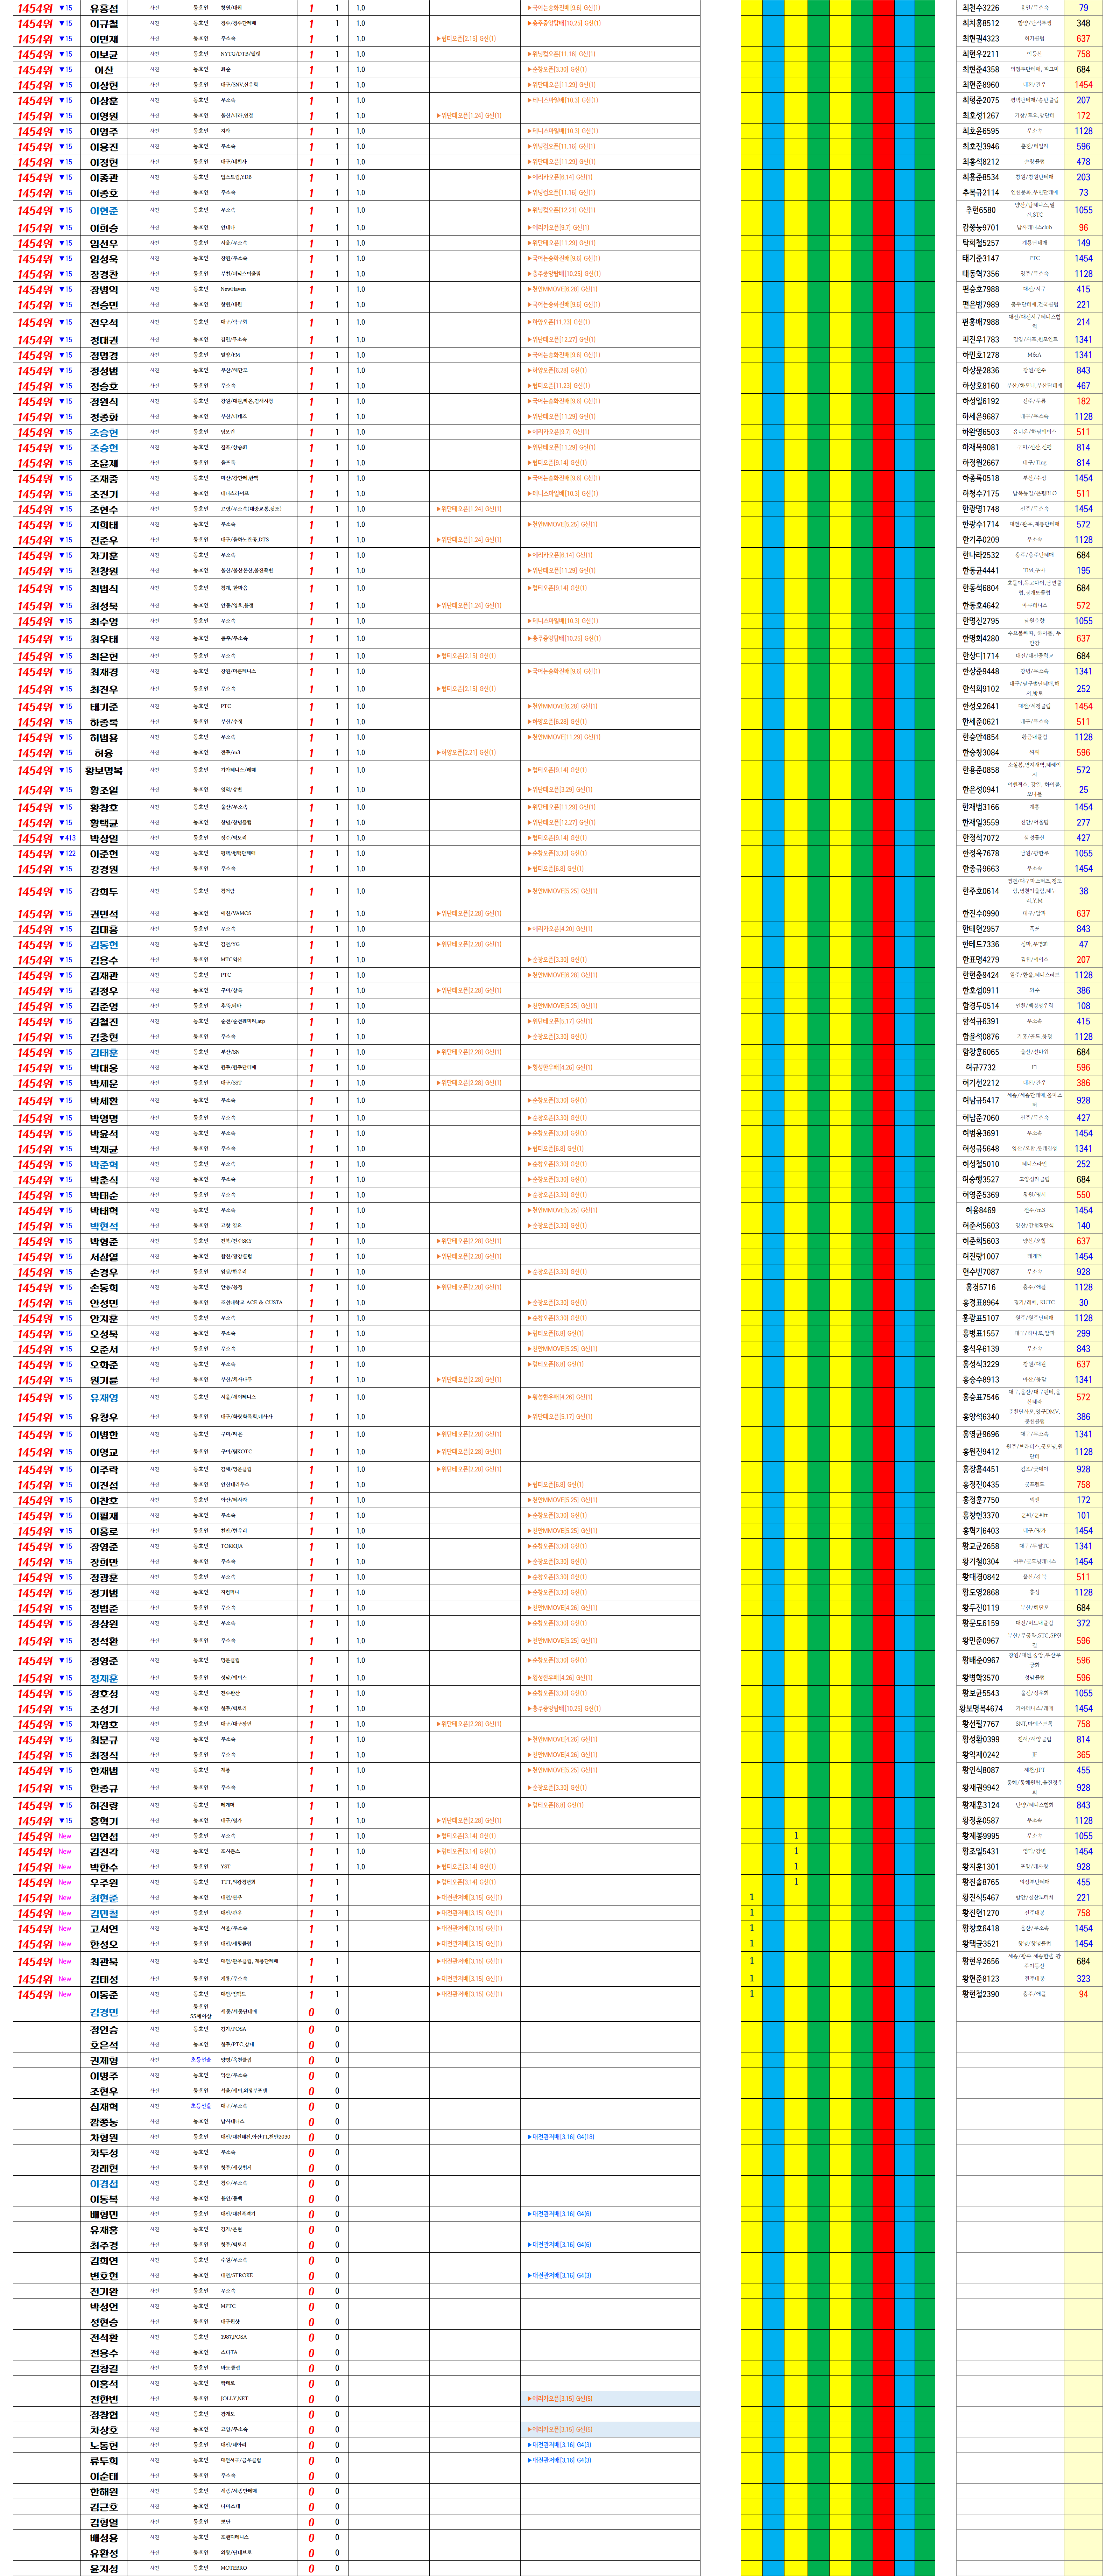The width and height of the screenshot is (1113, 2576).
Task: Open the blue name link 이경섭
Action: (x=104, y=2183)
